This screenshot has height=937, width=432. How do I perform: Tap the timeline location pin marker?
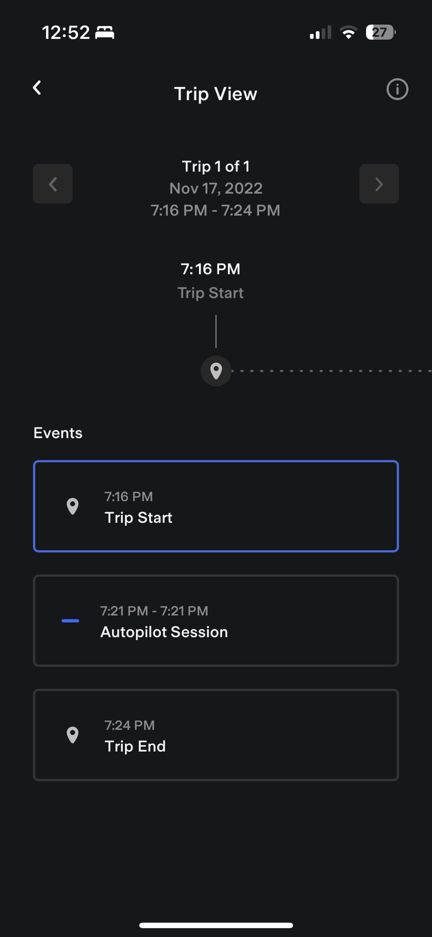[x=216, y=371]
